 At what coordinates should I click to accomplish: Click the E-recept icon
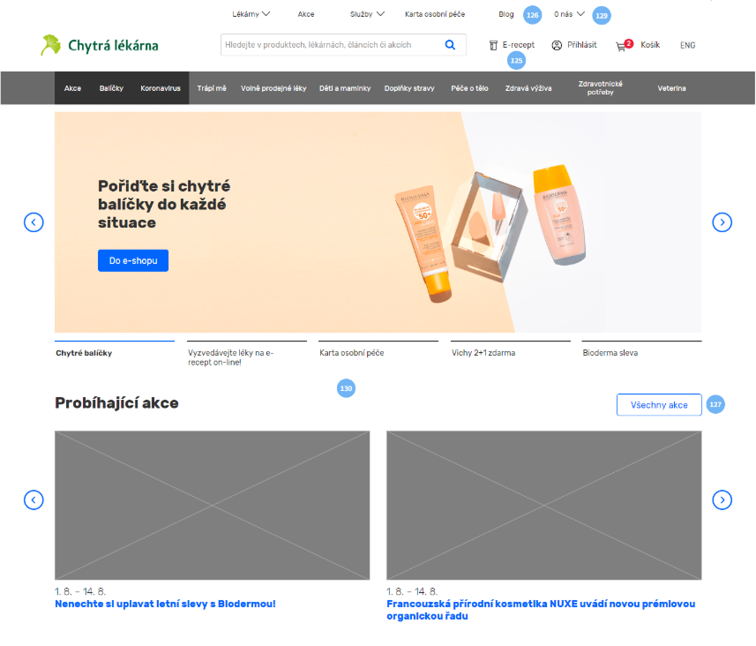[493, 45]
